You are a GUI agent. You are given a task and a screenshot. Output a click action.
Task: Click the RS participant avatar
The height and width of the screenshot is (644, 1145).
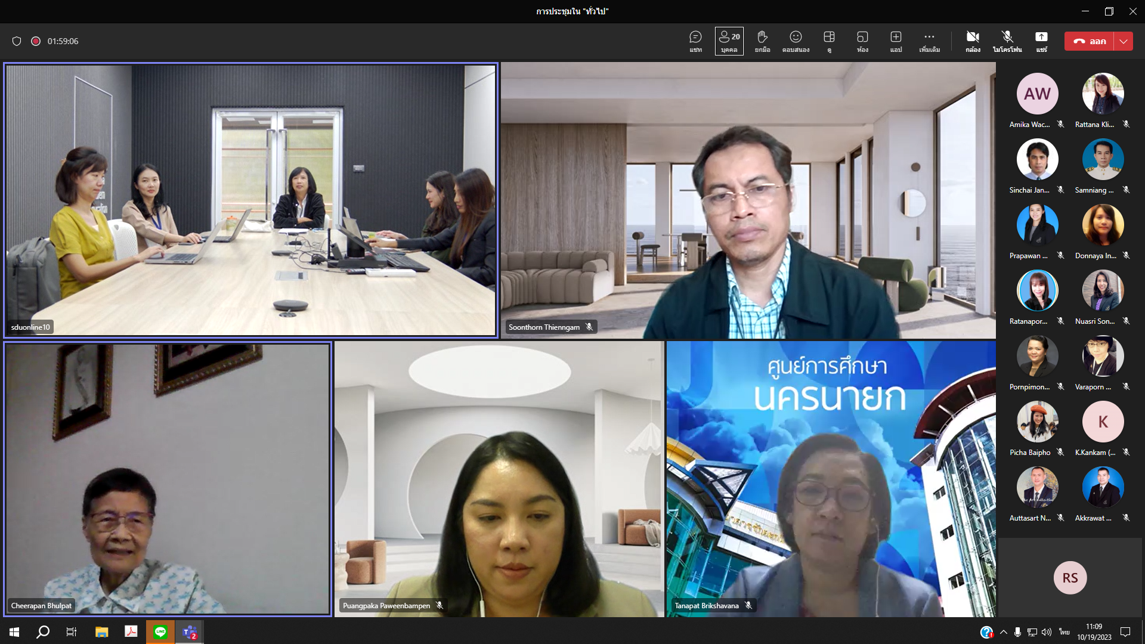click(1070, 578)
